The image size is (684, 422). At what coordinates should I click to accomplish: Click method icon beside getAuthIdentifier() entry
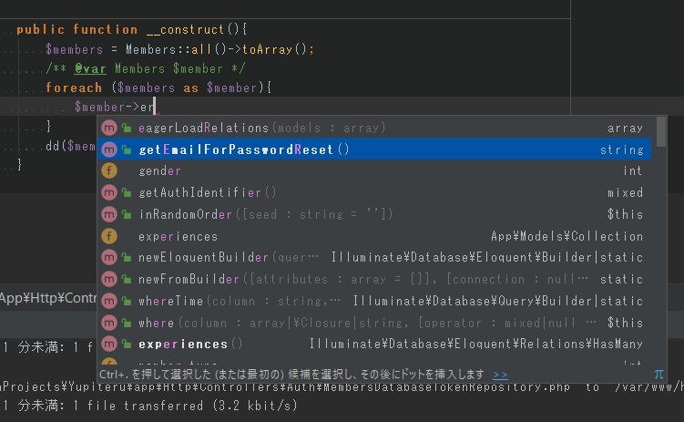(109, 192)
